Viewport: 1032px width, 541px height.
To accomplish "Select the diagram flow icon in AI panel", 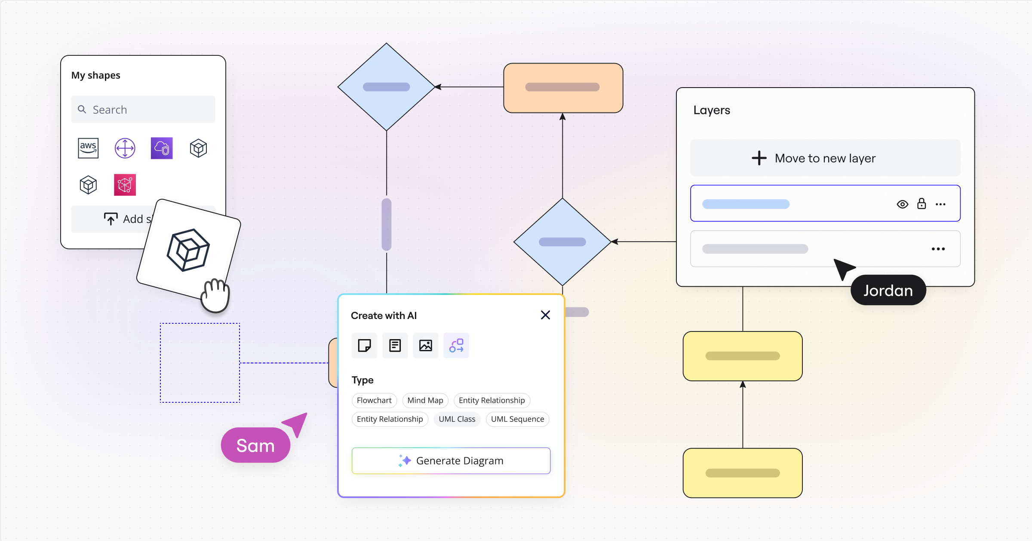I will pyautogui.click(x=456, y=346).
